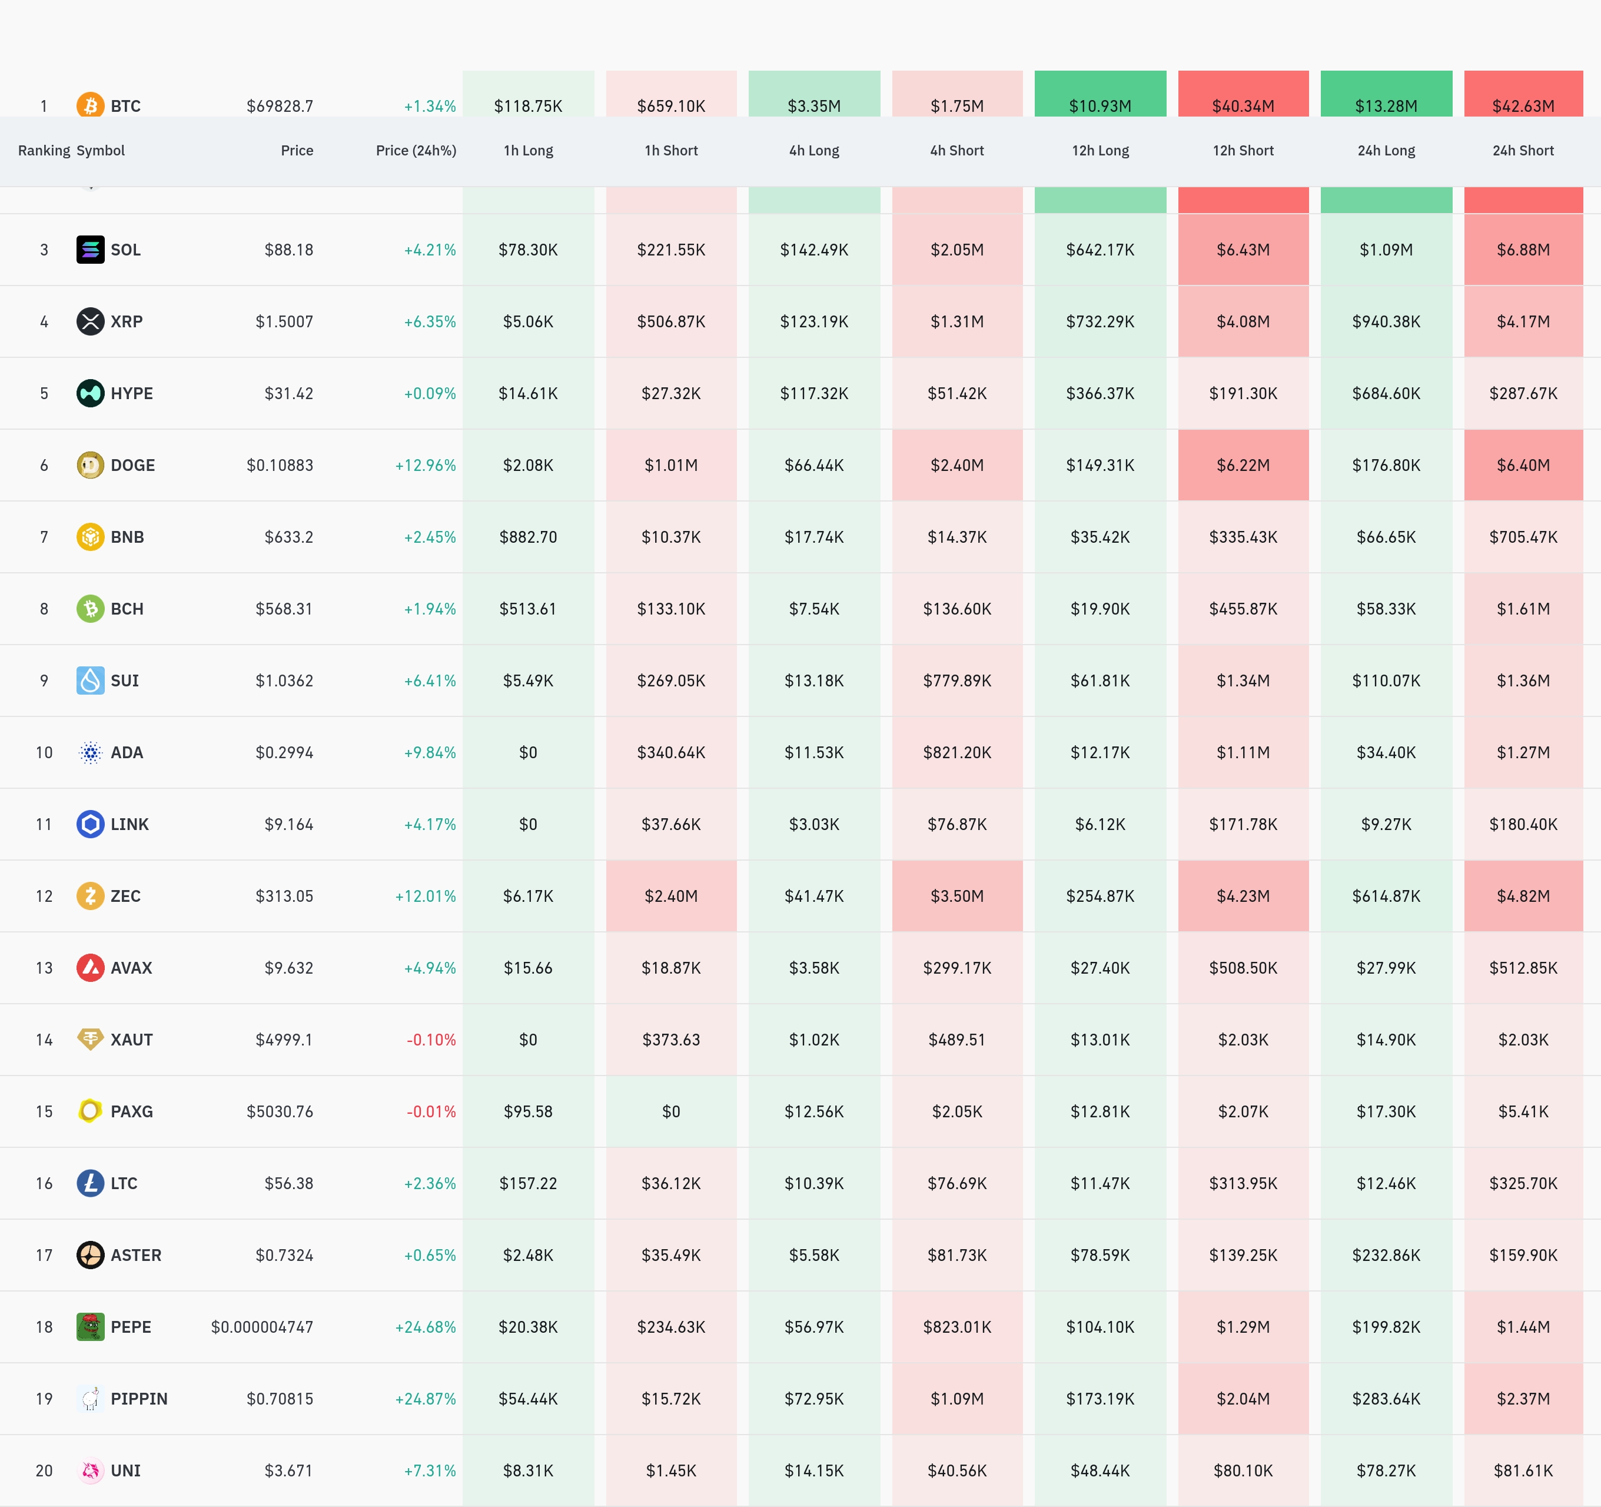Viewport: 1601px width, 1507px height.
Task: Click the Solana SOL coin icon
Action: pyautogui.click(x=90, y=250)
